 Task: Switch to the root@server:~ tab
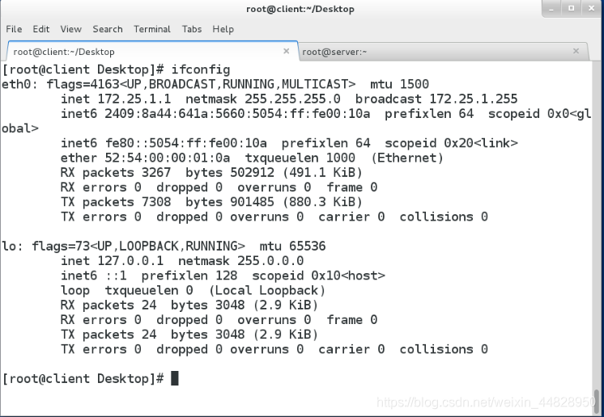pos(443,52)
